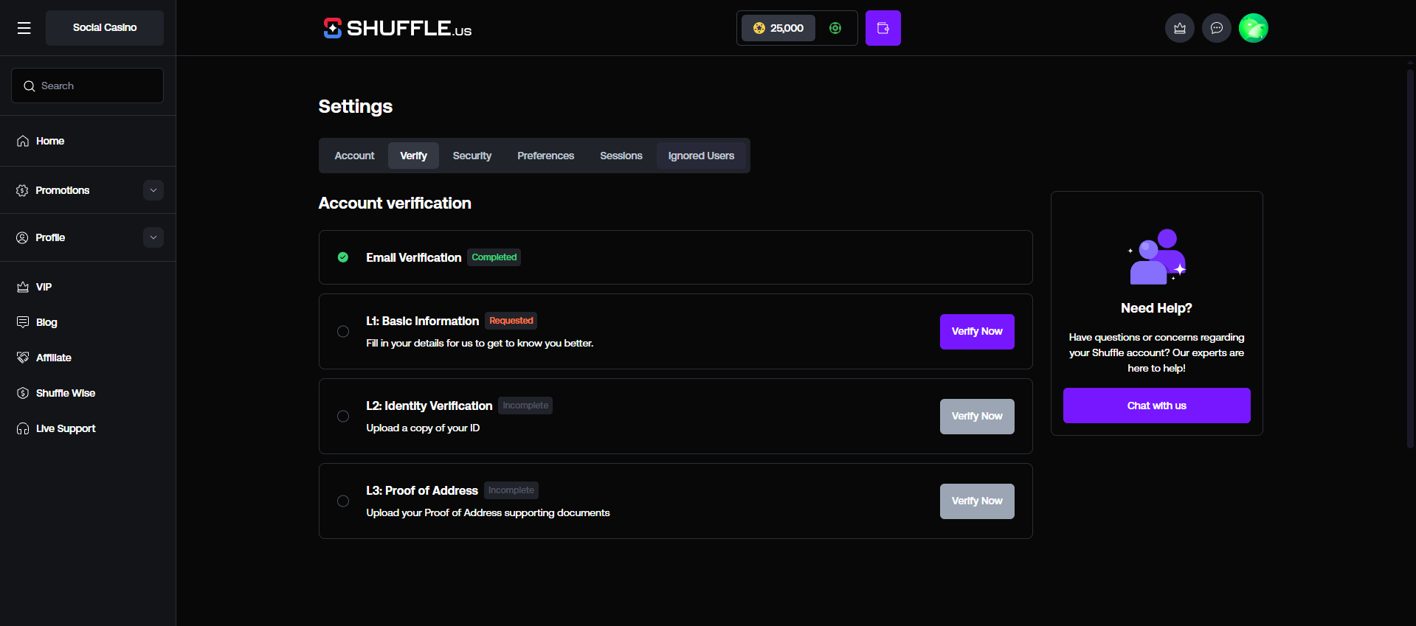
Task: Open the green user avatar menu
Action: [1254, 28]
